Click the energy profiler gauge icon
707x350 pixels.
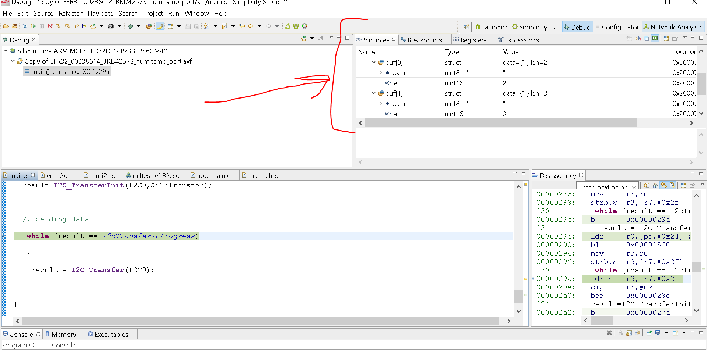coord(304,26)
